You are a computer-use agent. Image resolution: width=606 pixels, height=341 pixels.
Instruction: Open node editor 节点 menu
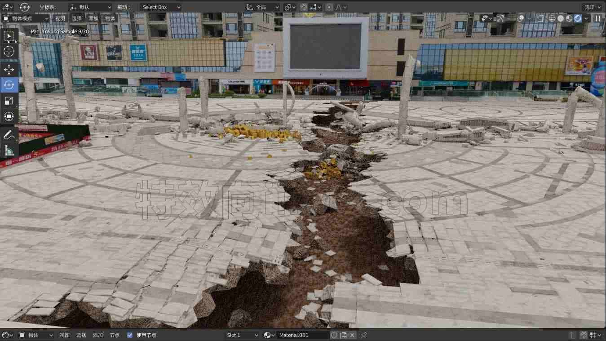point(115,335)
